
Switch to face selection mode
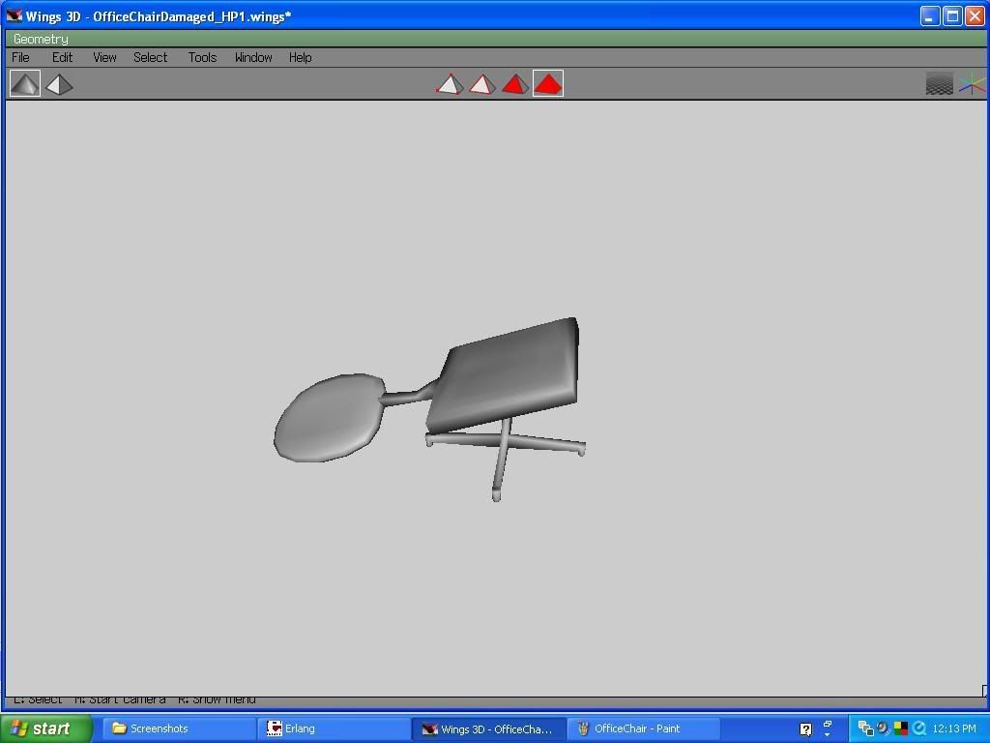514,84
